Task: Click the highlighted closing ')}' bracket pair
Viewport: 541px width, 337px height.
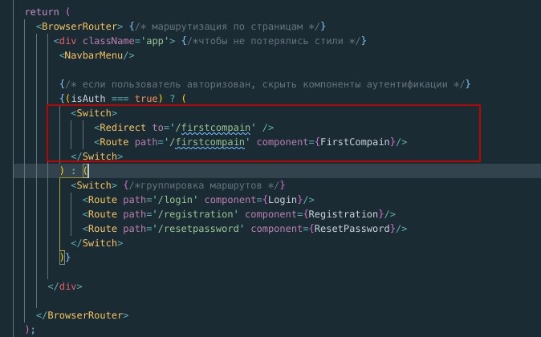Action: tap(65, 258)
